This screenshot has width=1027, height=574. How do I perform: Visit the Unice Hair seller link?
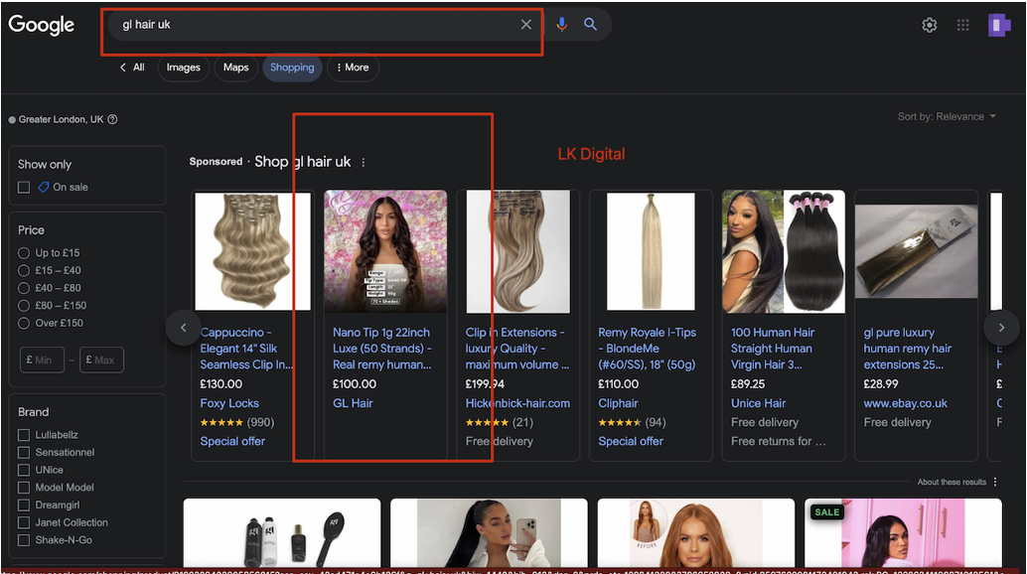click(x=758, y=403)
